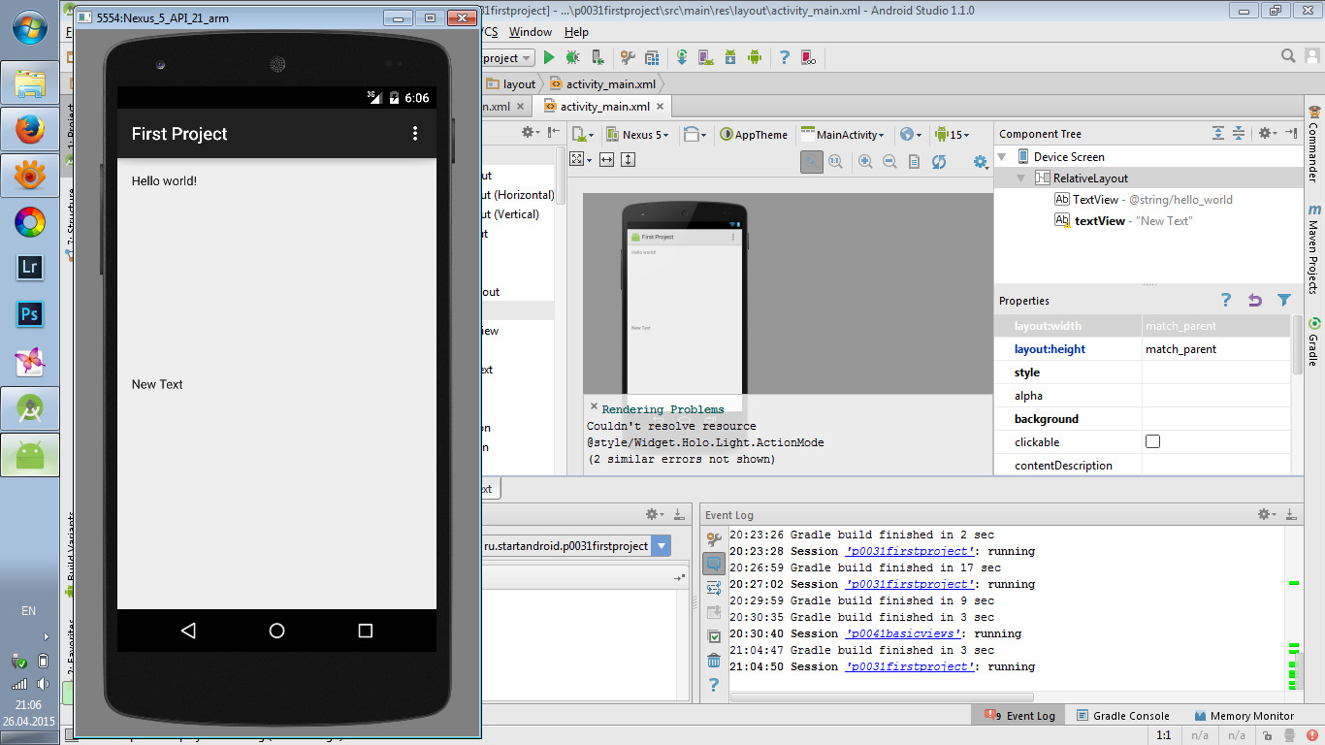Open Event Log settings wrench icon

[x=714, y=539]
